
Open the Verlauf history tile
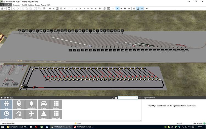click(6, 114)
